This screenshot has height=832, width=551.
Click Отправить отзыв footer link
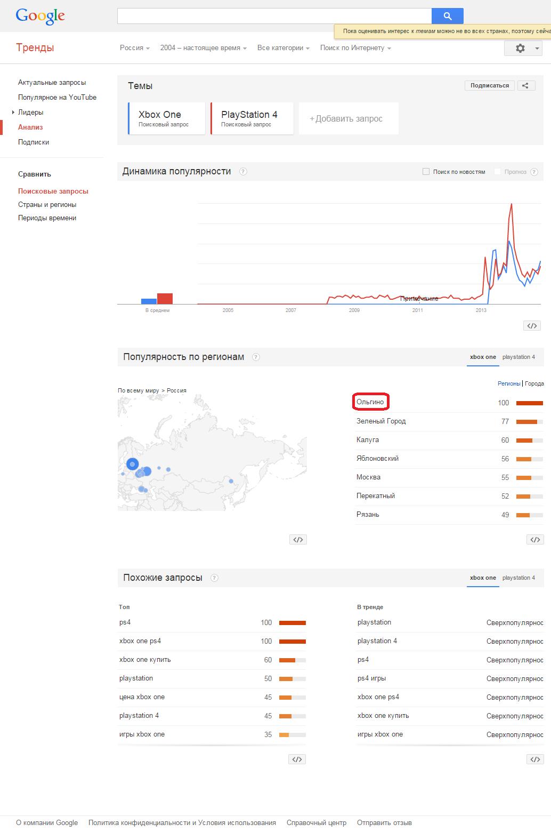click(384, 823)
